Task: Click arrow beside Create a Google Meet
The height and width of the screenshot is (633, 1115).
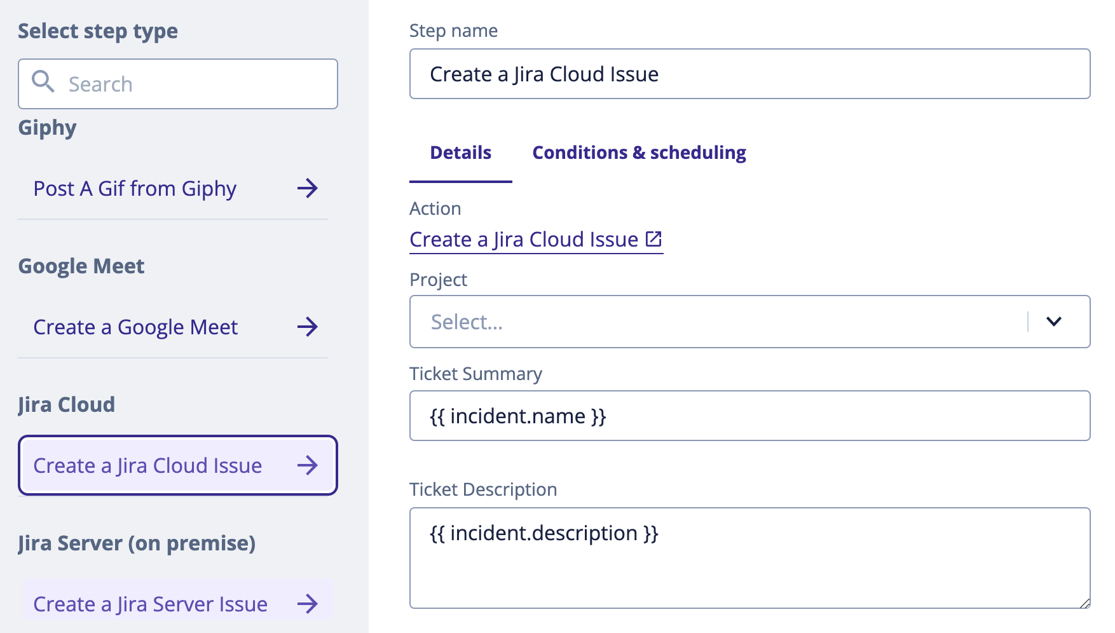Action: 308,327
